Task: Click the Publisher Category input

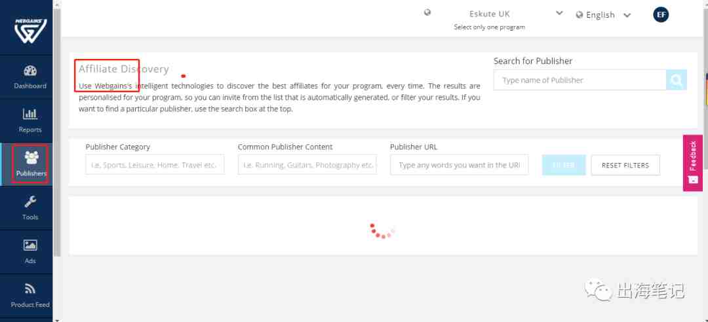Action: tap(155, 165)
